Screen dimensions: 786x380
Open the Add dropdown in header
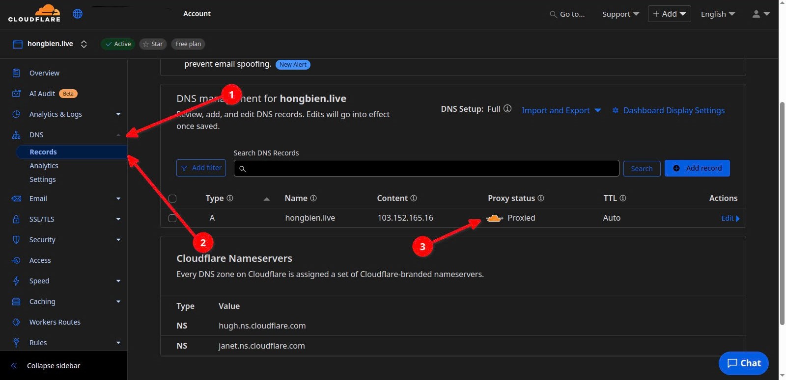pos(669,14)
